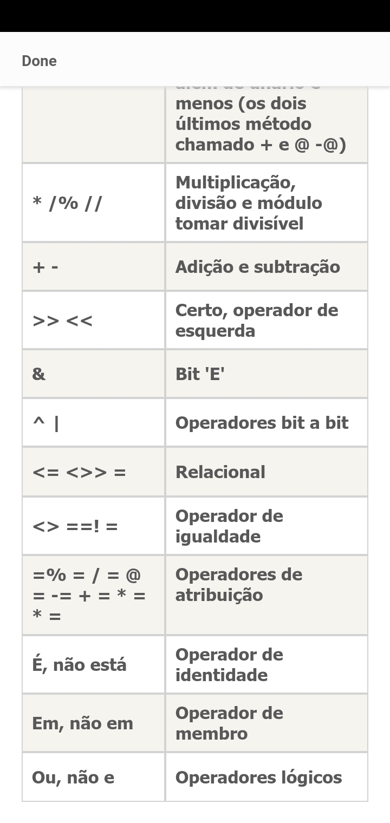This screenshot has height=823, width=390.
Task: Select the ">> <<" shift operators cell
Action: point(62,321)
